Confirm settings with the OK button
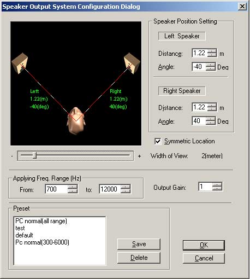Screen dimensions: 250x279 204,245
